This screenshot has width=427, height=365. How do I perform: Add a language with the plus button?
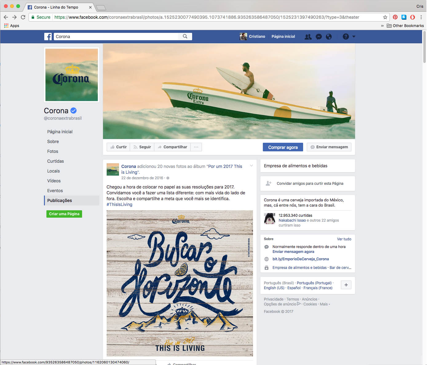pos(346,285)
